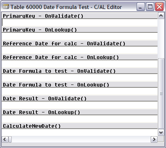Close the C/AL Editor window
The image size is (166, 148).
[160, 7]
